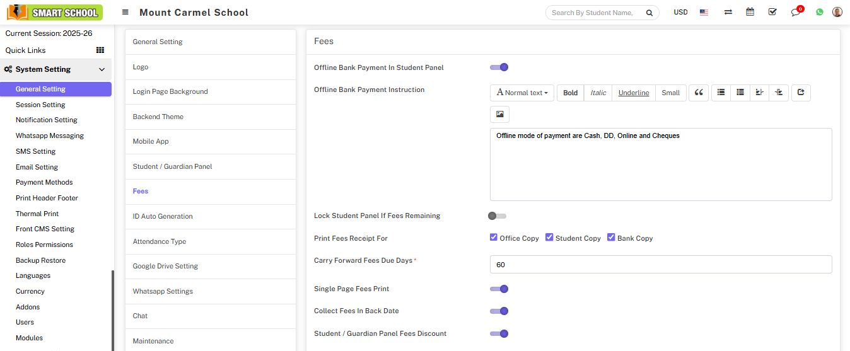Image resolution: width=850 pixels, height=351 pixels.
Task: Open the task checklist icon in header
Action: (x=772, y=12)
